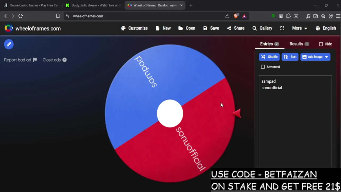This screenshot has height=192, width=341.
Task: Open the Brave Rewards triangle icon
Action: point(244,16)
